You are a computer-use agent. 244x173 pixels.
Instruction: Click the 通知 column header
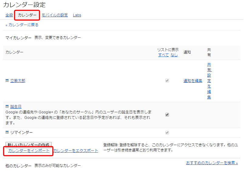187,52
